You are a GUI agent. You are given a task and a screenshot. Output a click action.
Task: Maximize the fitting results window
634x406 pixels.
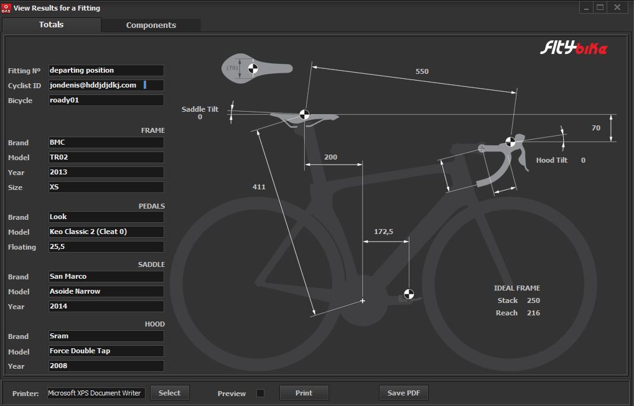[x=600, y=7]
